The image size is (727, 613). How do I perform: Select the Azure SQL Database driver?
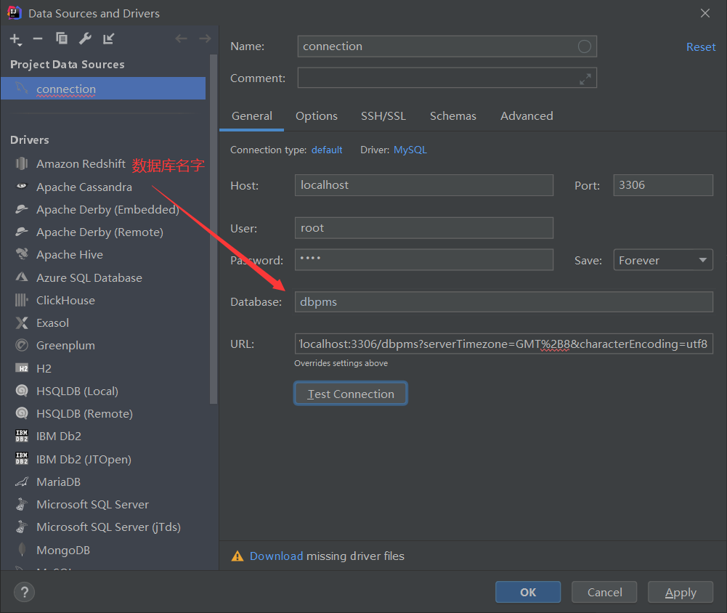point(89,277)
